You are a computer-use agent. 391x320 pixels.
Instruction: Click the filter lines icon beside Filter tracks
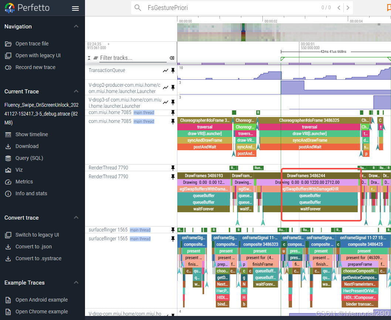pyautogui.click(x=95, y=58)
